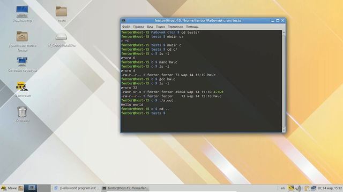The width and height of the screenshot is (343, 192).
Task: Open the Поиск menu in terminal
Action: tap(160, 27)
